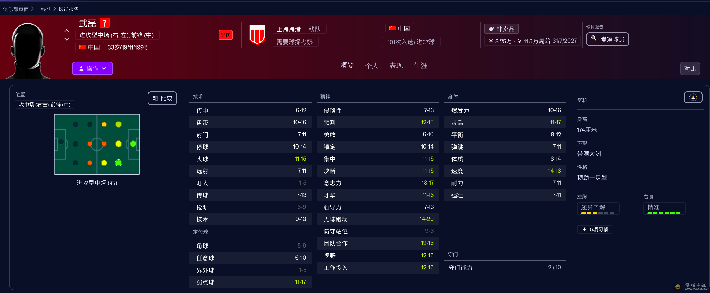The width and height of the screenshot is (710, 293).
Task: Open the player attribute analysis star icon
Action: (x=693, y=97)
